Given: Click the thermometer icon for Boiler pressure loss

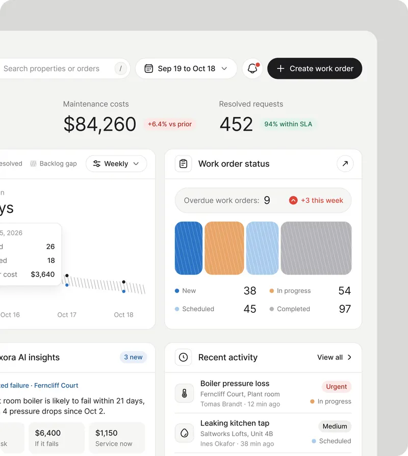Looking at the screenshot, I should (184, 393).
